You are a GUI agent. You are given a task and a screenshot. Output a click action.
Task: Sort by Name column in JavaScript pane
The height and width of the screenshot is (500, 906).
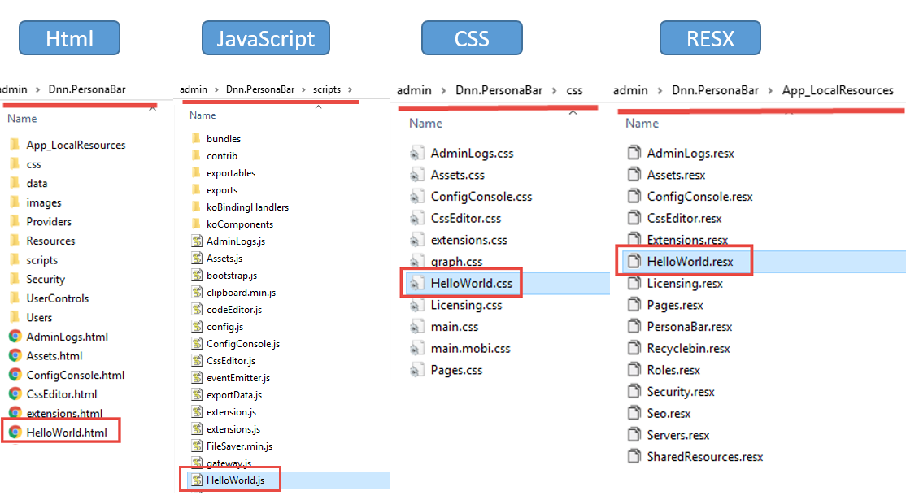coord(203,115)
